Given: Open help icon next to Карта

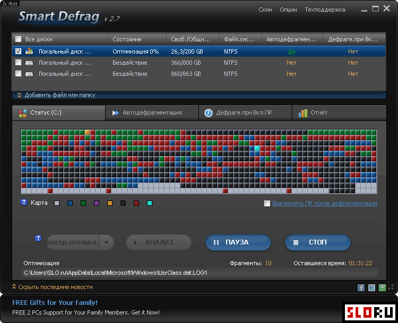Looking at the screenshot, I should (x=24, y=203).
